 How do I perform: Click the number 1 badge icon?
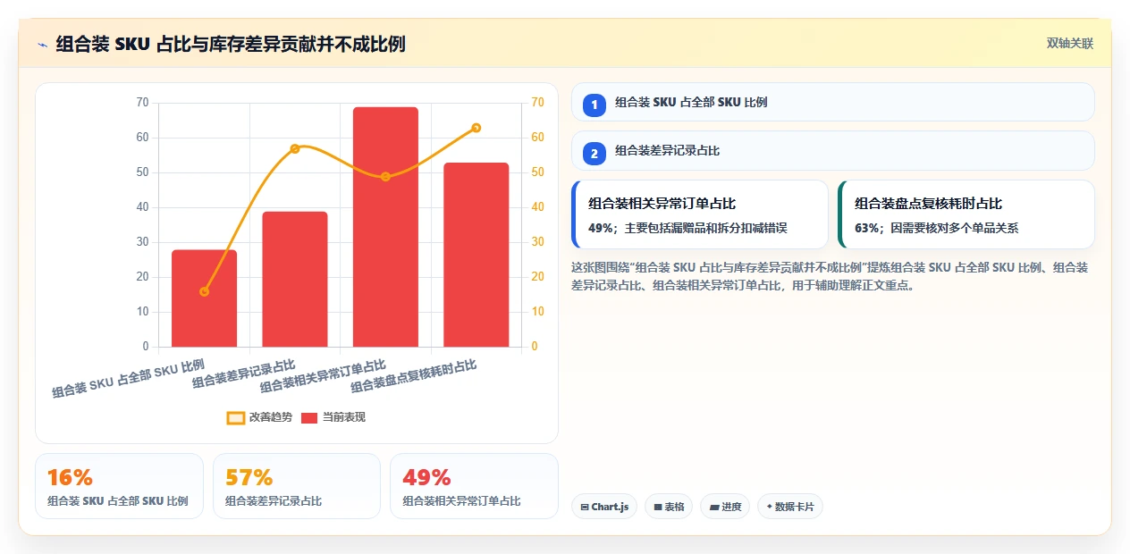tap(595, 105)
